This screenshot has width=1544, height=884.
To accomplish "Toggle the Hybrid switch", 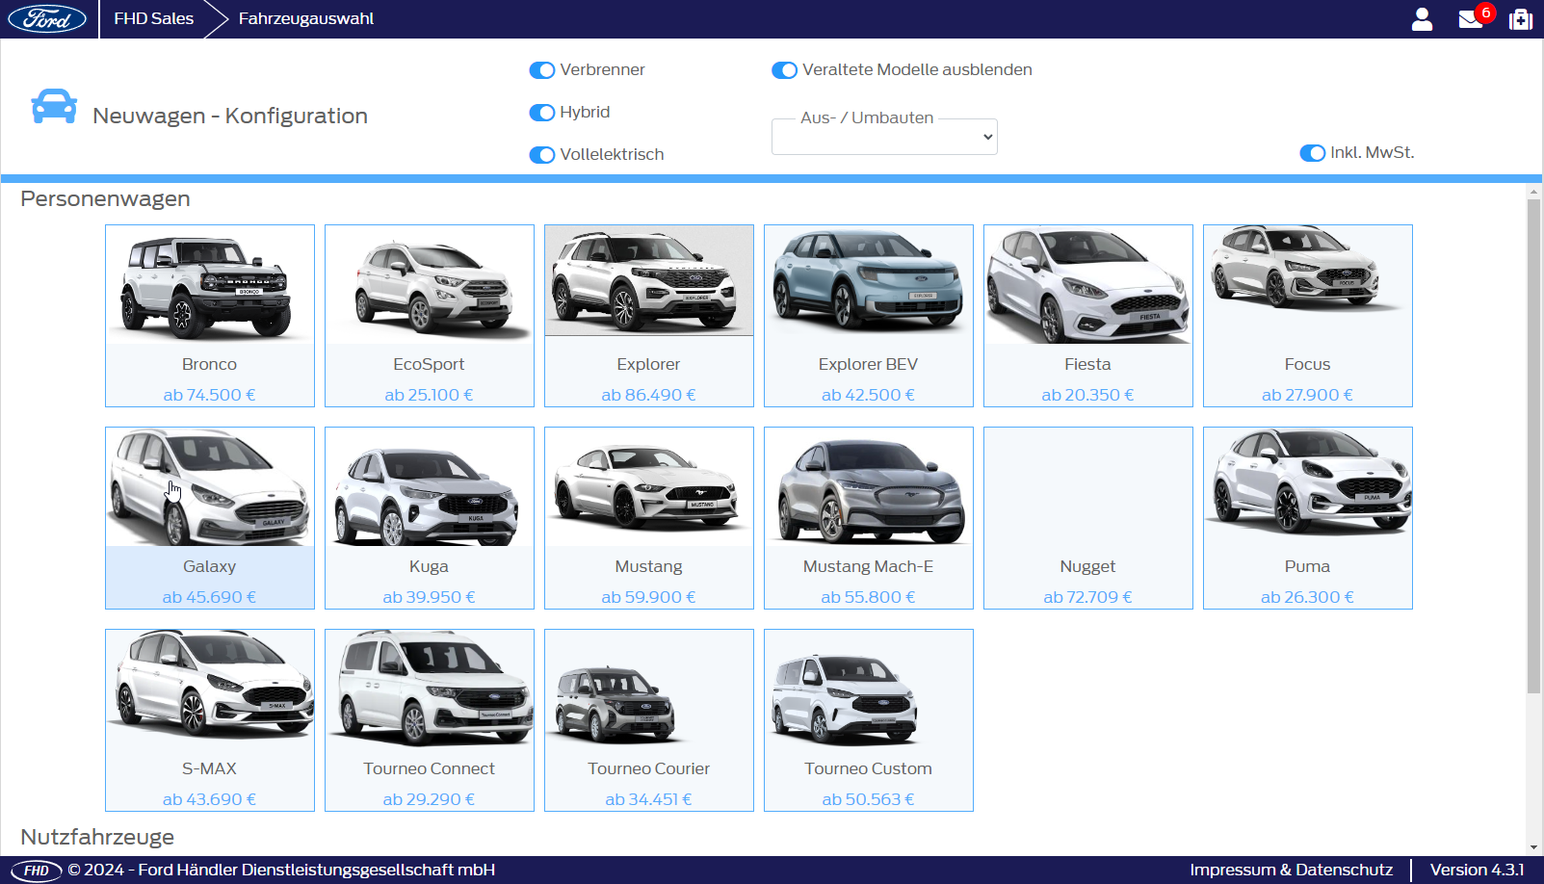I will coord(542,113).
